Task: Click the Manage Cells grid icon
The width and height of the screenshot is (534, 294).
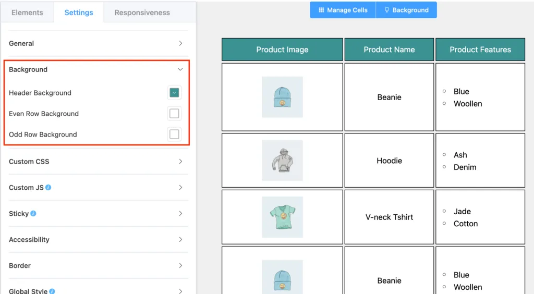Action: point(321,10)
